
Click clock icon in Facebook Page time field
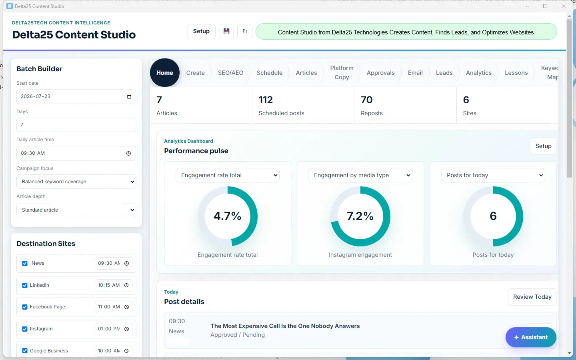pos(126,307)
